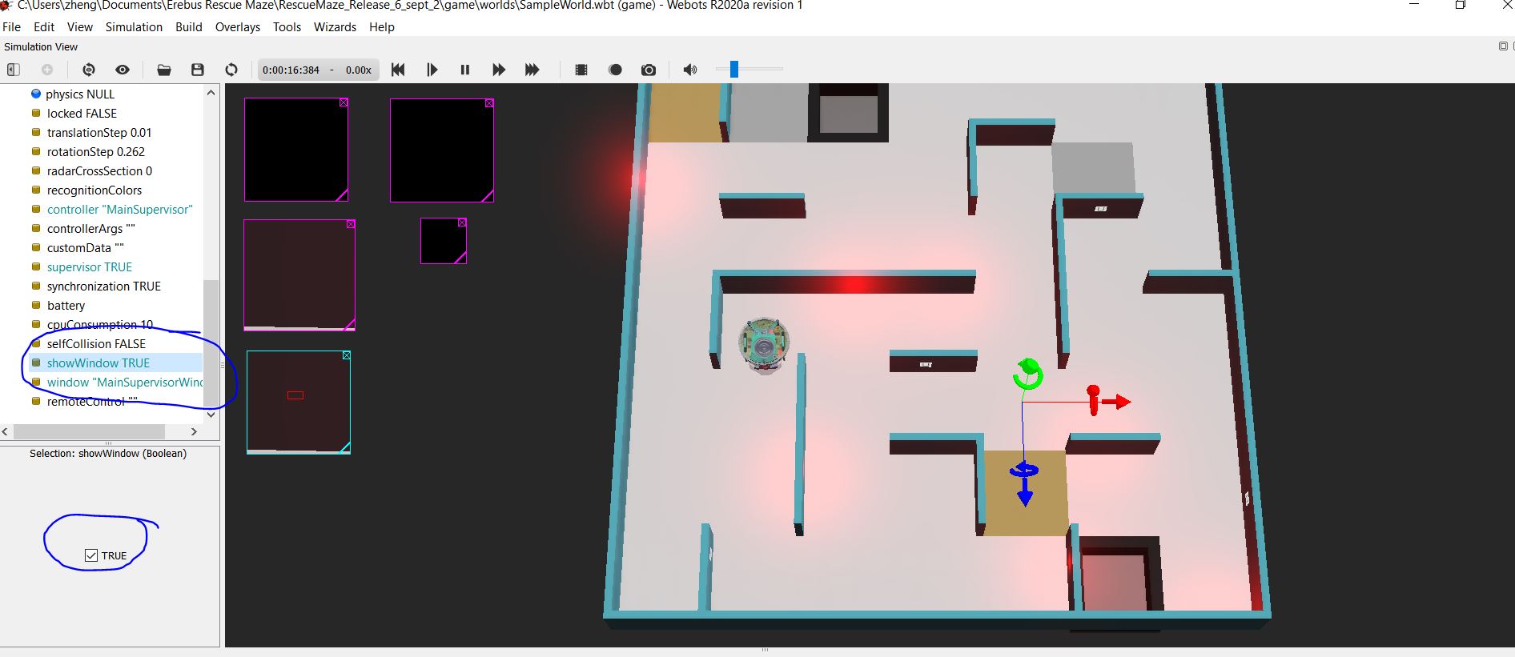This screenshot has height=657, width=1515.
Task: Pause the running simulation
Action: click(x=464, y=70)
